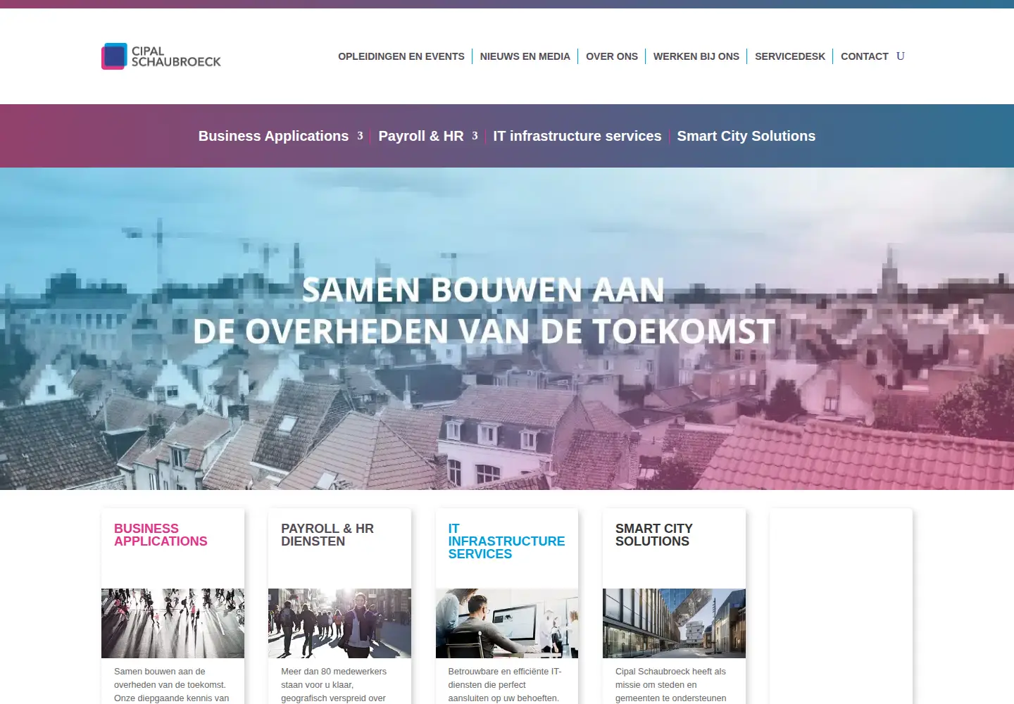Viewport: 1014px width, 704px height.
Task: Open IT infrastructure services in nav bar
Action: pos(577,136)
